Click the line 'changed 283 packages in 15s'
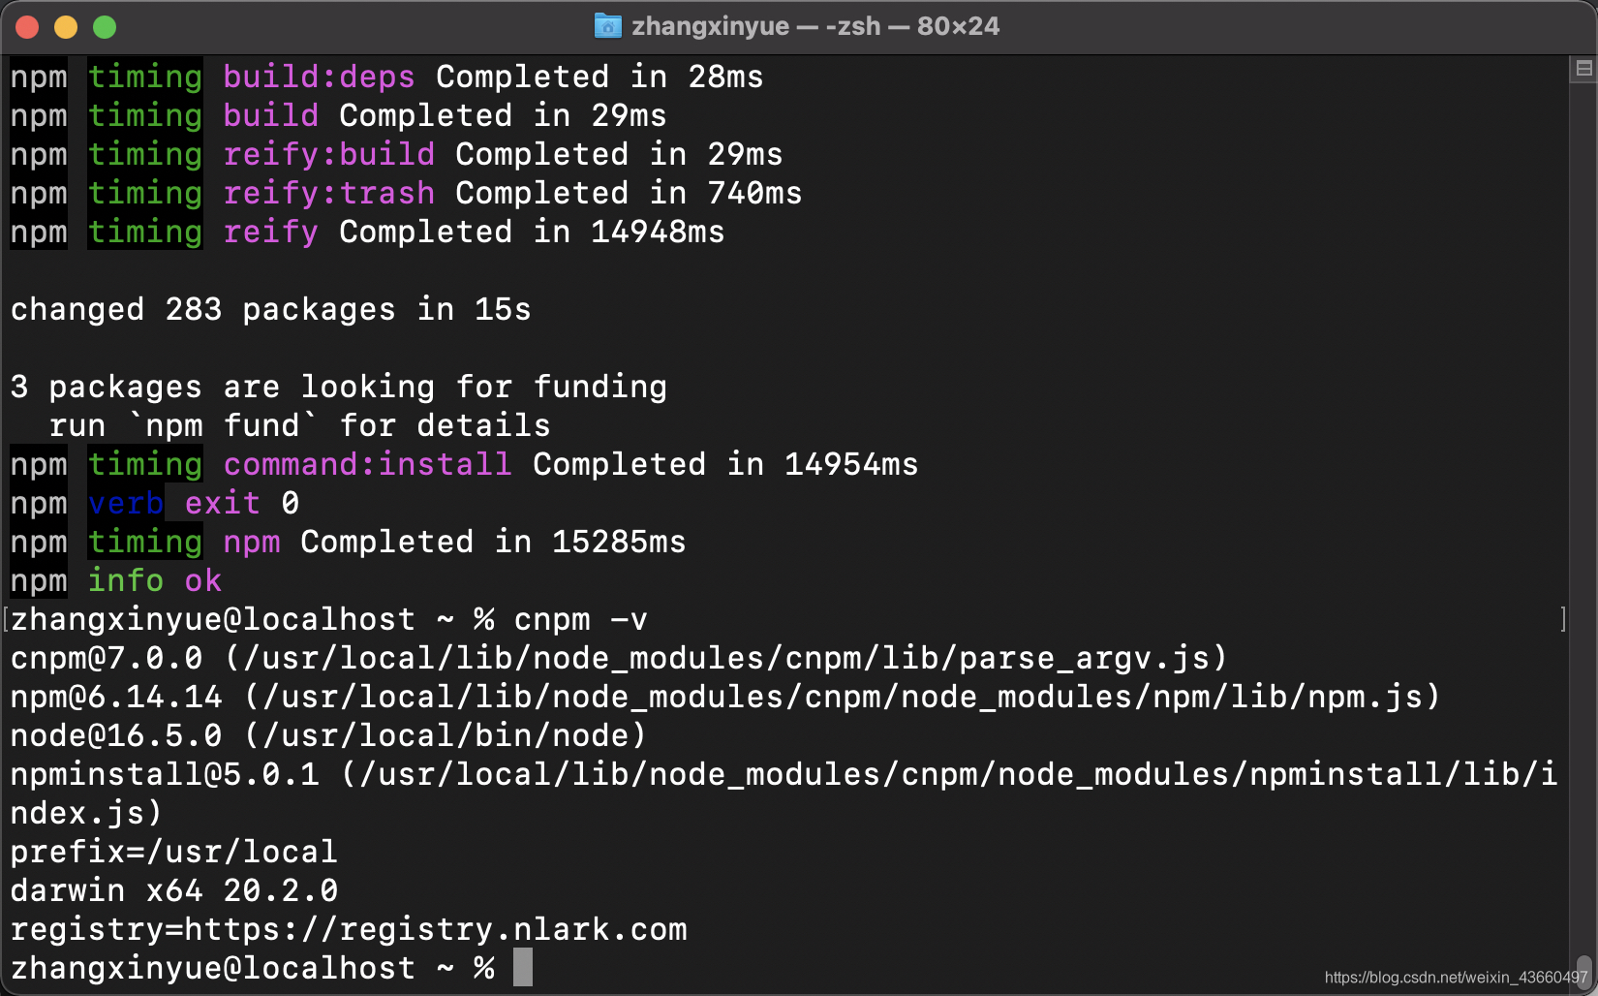This screenshot has width=1598, height=996. pyautogui.click(x=270, y=309)
